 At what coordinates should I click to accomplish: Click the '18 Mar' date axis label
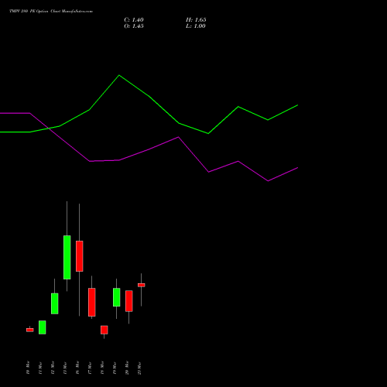coord(102,368)
